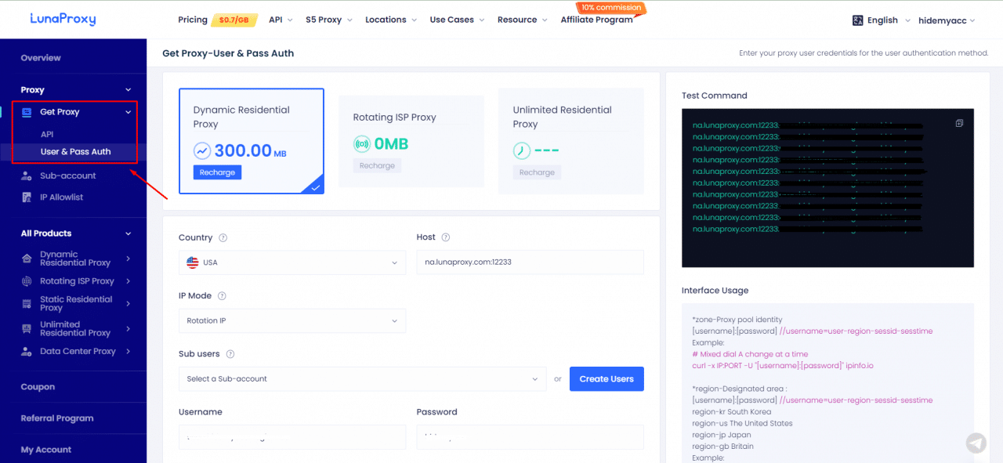Click the IP Mode help question icon
Screen dimensions: 1003x463
click(x=222, y=296)
